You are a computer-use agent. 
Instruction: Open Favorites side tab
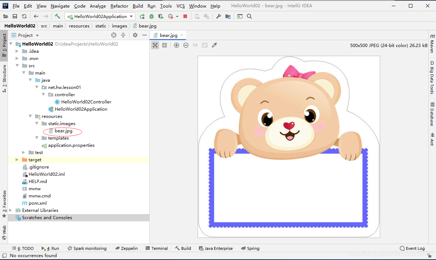click(4, 204)
